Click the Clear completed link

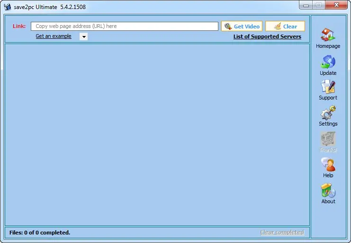[282, 232]
